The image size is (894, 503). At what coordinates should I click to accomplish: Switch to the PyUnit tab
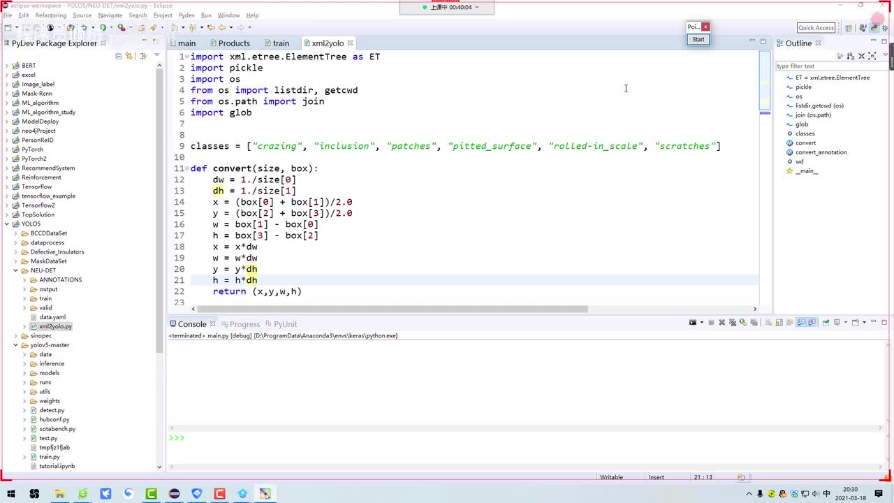pos(281,324)
